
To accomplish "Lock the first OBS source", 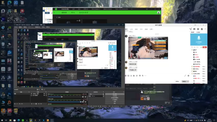I will pyautogui.click(x=46, y=94).
